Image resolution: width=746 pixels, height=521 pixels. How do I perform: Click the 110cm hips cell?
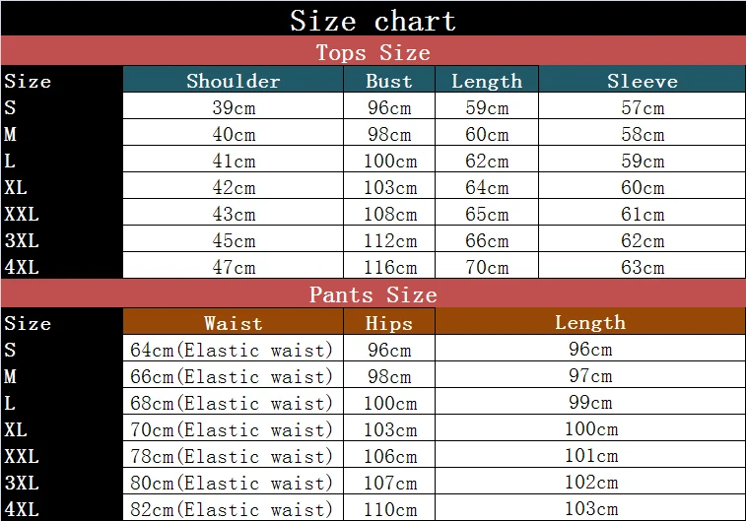pos(389,509)
